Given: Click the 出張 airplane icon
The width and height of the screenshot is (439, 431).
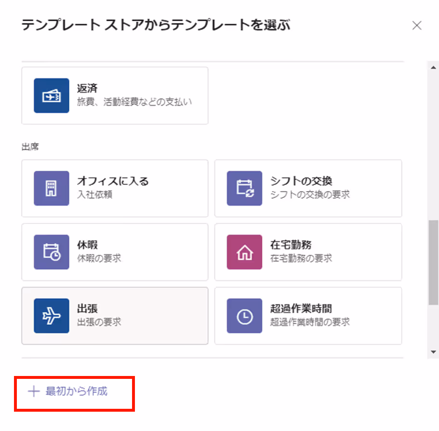Looking at the screenshot, I should coord(52,316).
